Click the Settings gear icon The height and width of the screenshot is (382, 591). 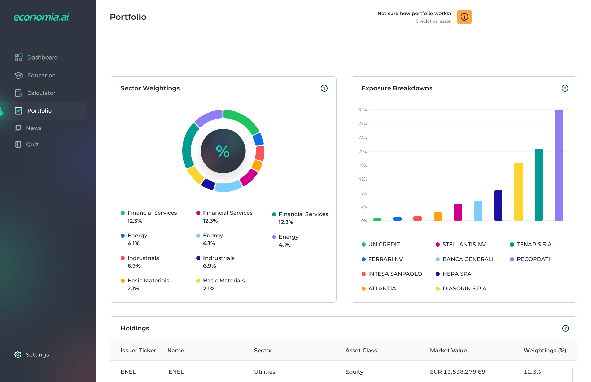18,355
